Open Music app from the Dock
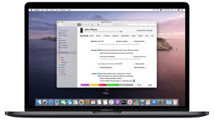 tap(111, 102)
